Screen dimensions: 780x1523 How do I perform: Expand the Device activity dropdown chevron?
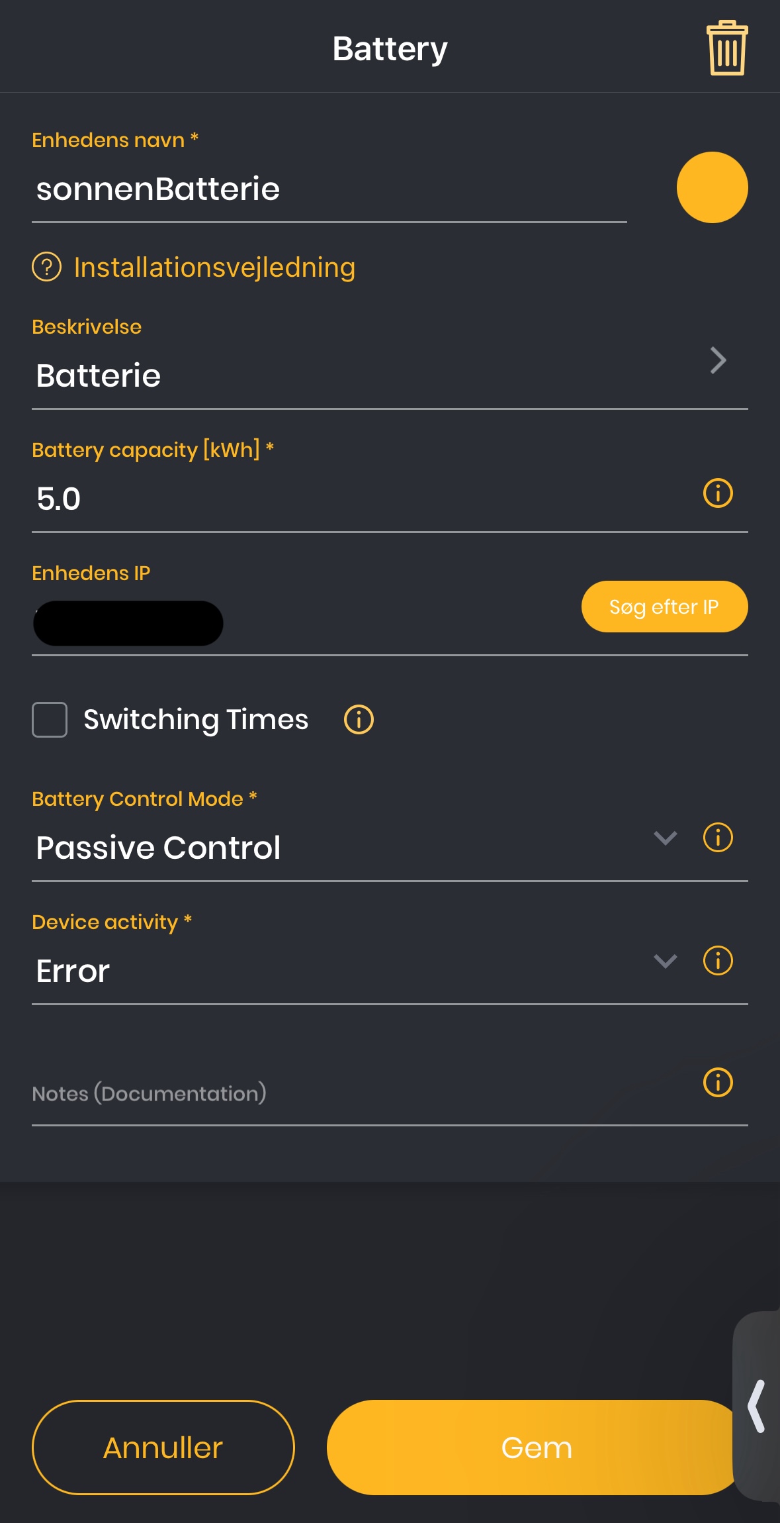point(665,961)
